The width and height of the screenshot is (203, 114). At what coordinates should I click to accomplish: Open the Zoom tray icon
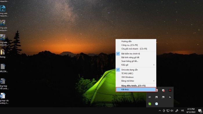point(156,104)
